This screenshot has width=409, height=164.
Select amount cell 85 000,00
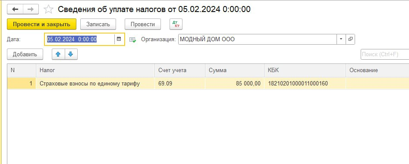coord(235,84)
